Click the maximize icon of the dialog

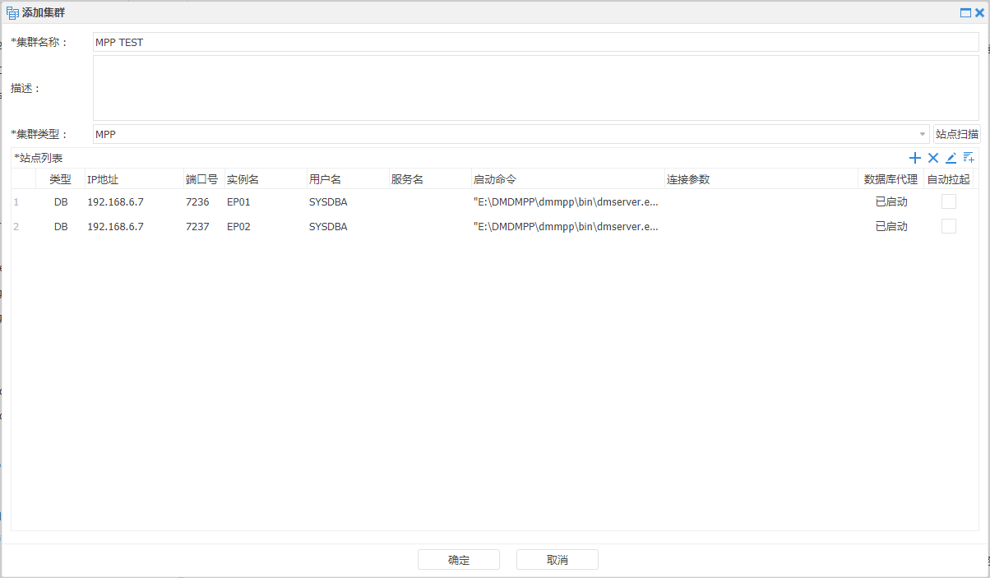coord(967,12)
